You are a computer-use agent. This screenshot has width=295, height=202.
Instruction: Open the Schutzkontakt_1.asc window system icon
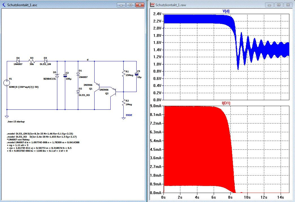click(x=4, y=5)
